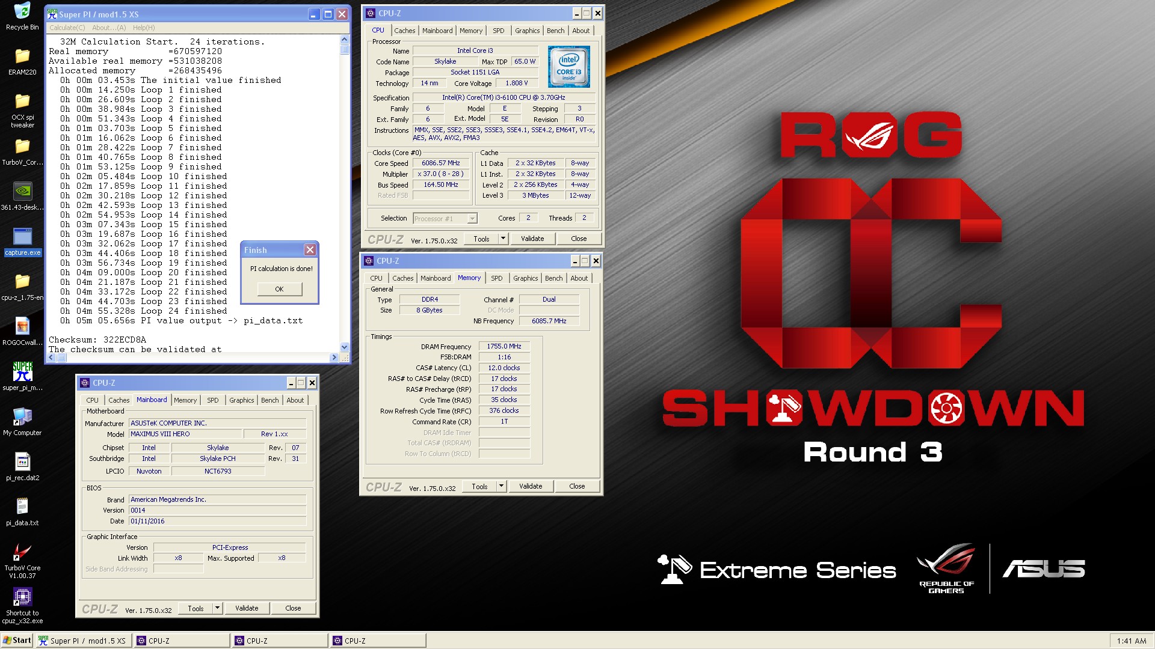Image resolution: width=1155 pixels, height=649 pixels.
Task: Click Tools button in Mainboard CPU-Z window
Action: coord(196,608)
